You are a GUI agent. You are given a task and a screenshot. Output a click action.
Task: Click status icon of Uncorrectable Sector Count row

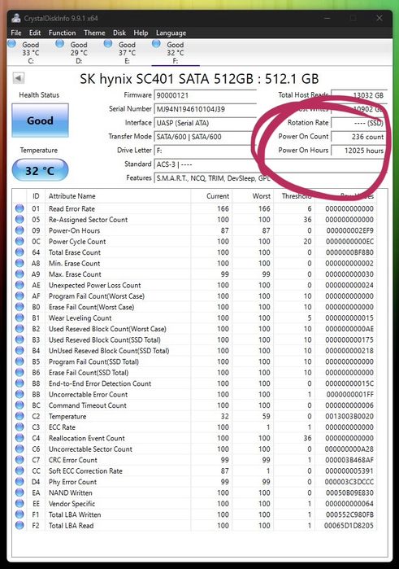(x=20, y=449)
